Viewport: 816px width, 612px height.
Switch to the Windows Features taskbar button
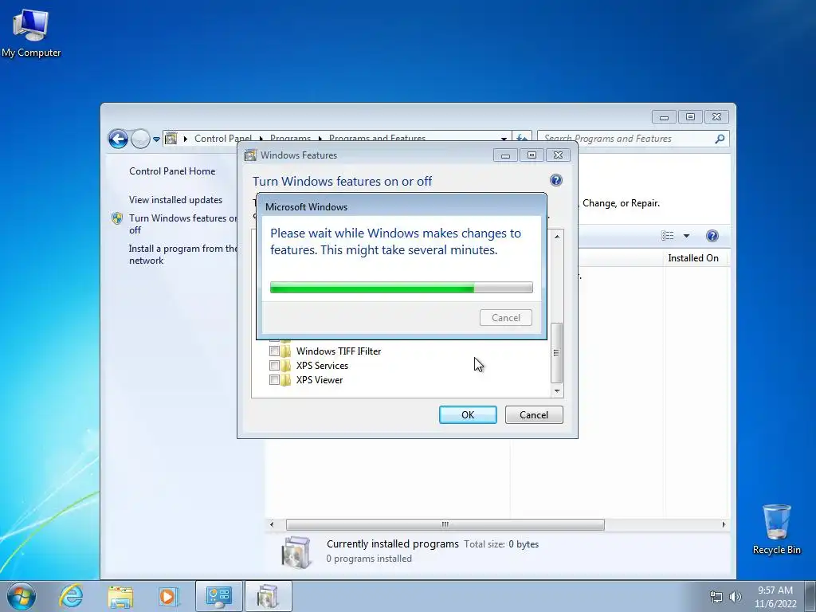pos(268,596)
